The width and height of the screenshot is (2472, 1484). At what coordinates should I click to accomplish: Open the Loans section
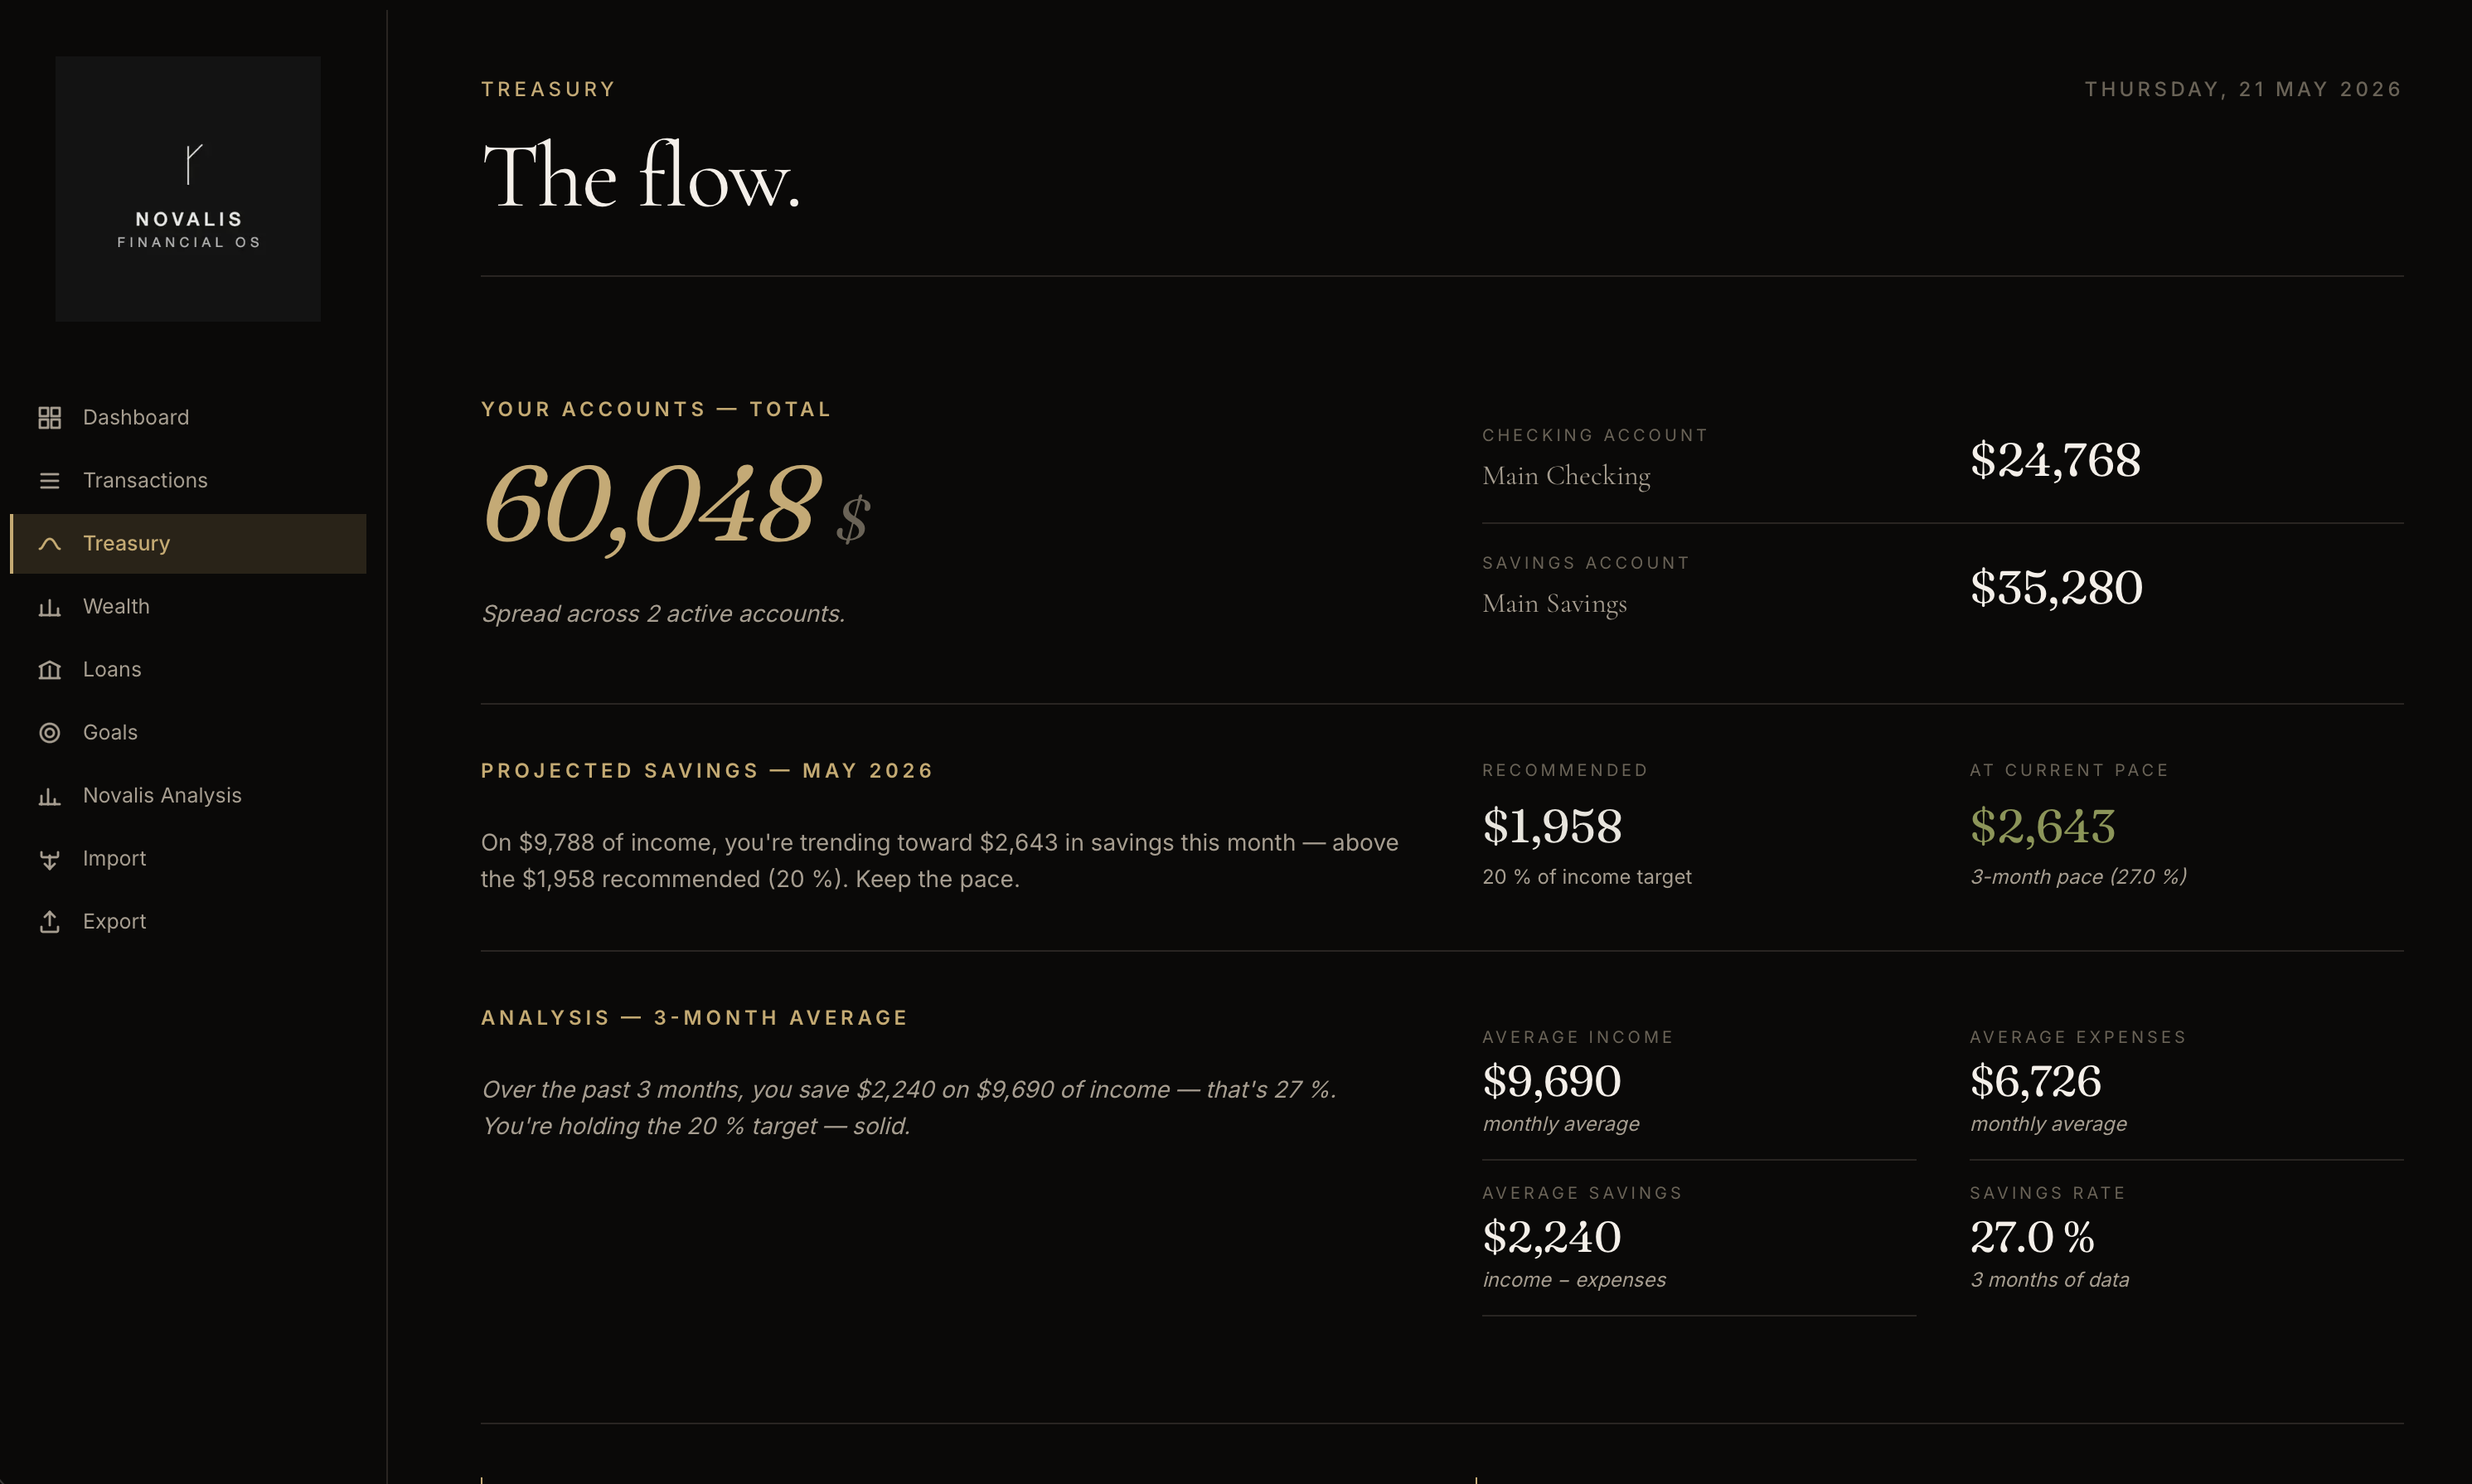click(x=188, y=669)
